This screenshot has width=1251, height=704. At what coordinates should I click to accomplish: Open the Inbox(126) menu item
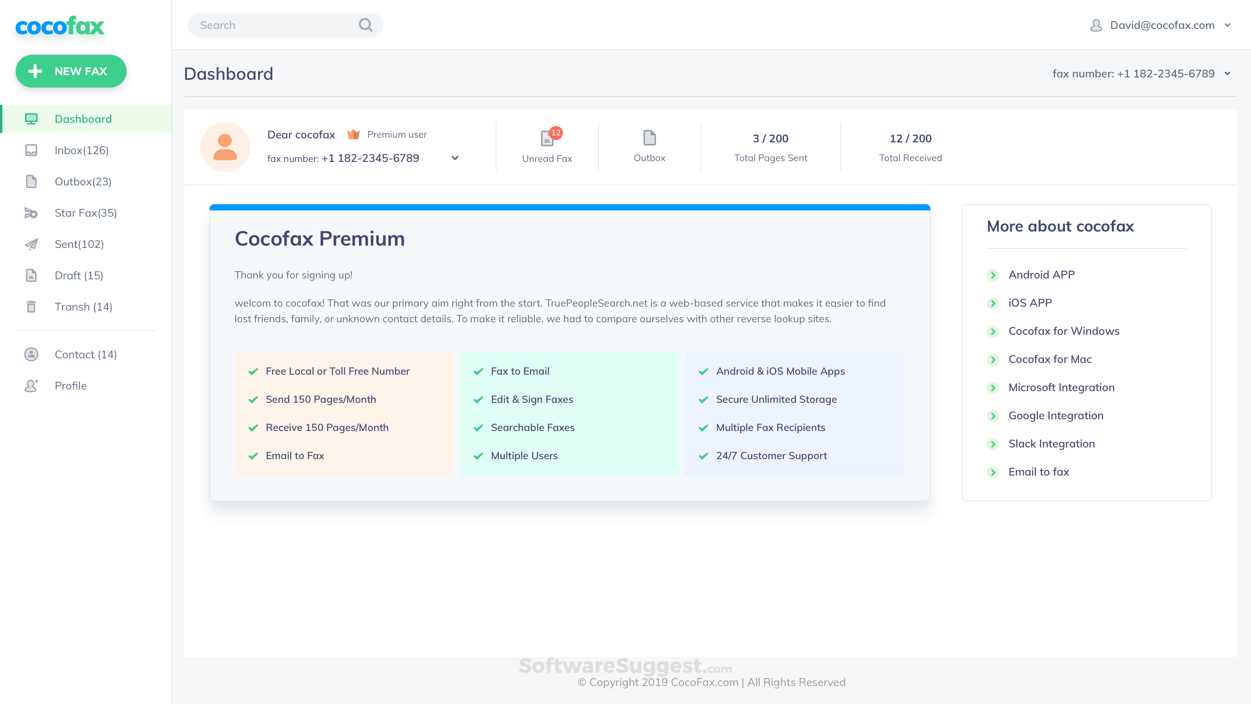[x=82, y=151]
